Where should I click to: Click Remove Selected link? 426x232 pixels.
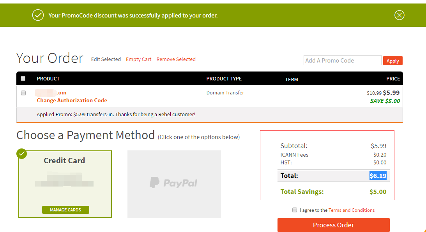pos(176,59)
